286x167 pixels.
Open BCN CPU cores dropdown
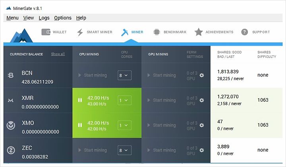[x=124, y=75]
